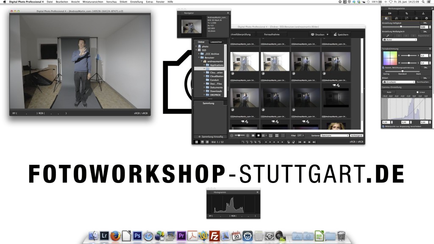Open the Miniaturansichten menu
The image size is (434, 244).
click(x=93, y=2)
